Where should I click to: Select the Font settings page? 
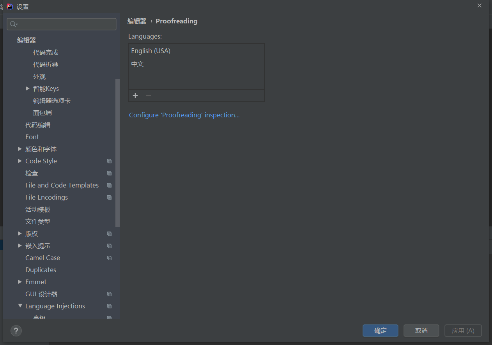pyautogui.click(x=32, y=137)
